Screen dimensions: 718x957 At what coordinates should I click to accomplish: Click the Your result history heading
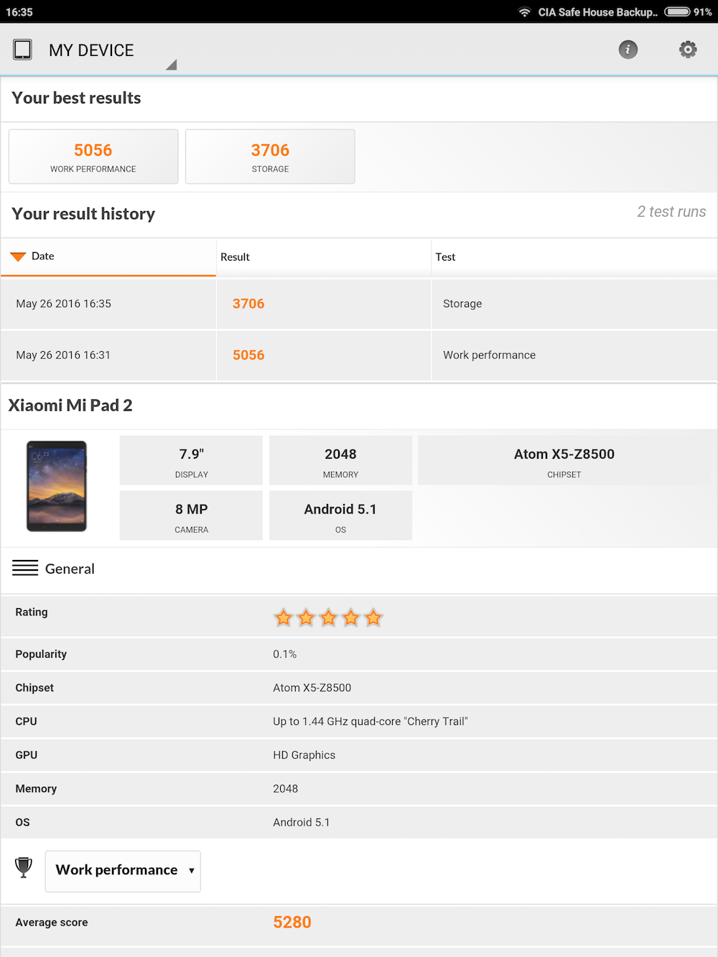(x=83, y=214)
